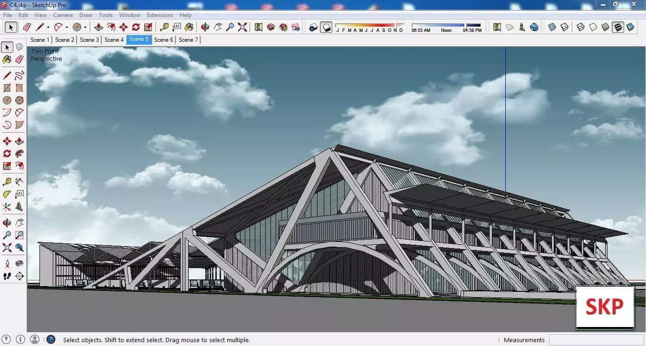Activate the Look Around eye tool
Image resolution: width=646 pixels, height=346 pixels.
pos(19,264)
